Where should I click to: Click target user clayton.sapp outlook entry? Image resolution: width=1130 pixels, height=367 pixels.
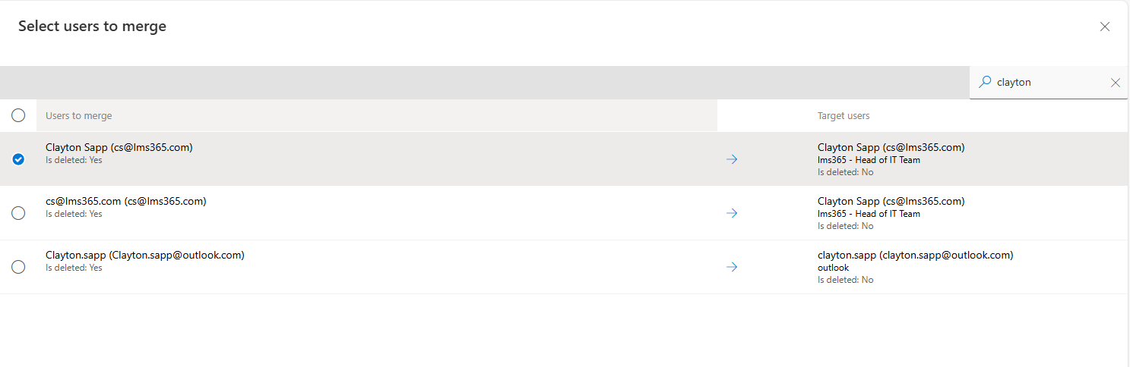tap(916, 255)
